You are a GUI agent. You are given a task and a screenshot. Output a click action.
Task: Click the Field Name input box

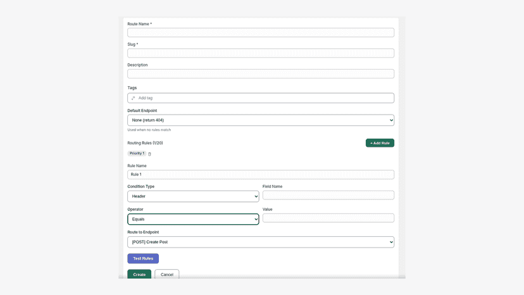tap(328, 196)
